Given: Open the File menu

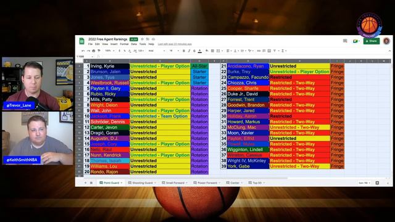Looking at the screenshot, I should (x=90, y=44).
